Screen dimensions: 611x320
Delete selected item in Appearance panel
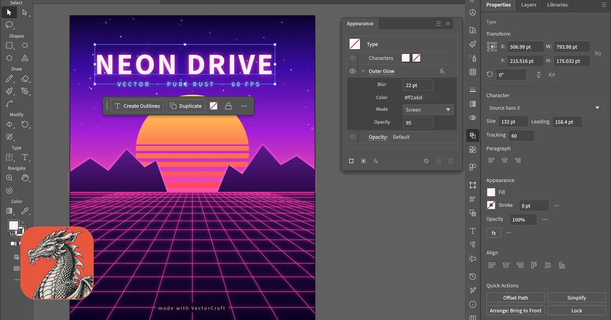[x=451, y=161]
